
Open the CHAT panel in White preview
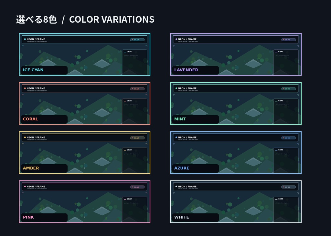click(x=286, y=210)
